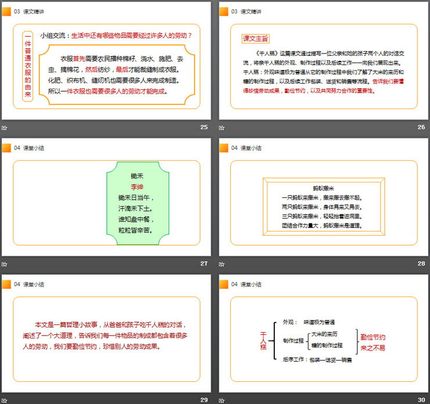Click the animation star icon under slide 26
430x404 pixels.
pyautogui.click(x=222, y=127)
